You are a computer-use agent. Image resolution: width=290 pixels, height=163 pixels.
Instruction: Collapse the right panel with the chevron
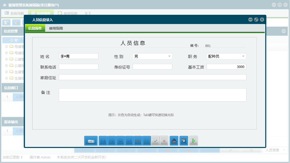click(284, 31)
